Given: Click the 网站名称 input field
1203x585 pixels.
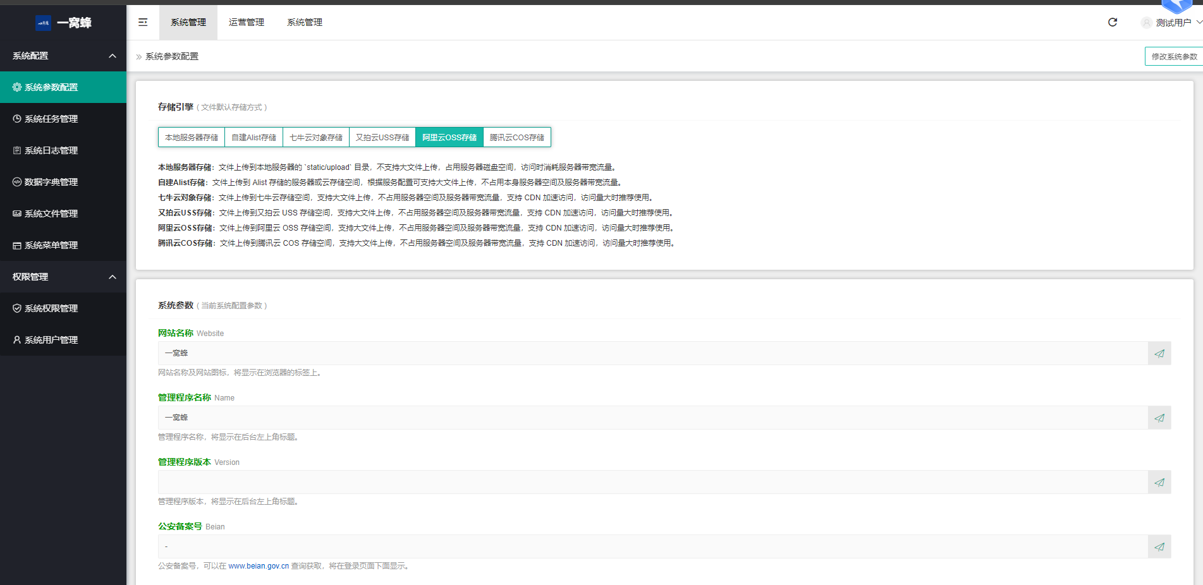Looking at the screenshot, I should point(653,353).
